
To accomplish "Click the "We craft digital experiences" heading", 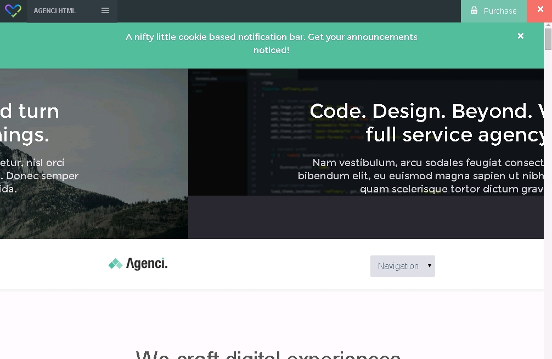I will pos(268,354).
